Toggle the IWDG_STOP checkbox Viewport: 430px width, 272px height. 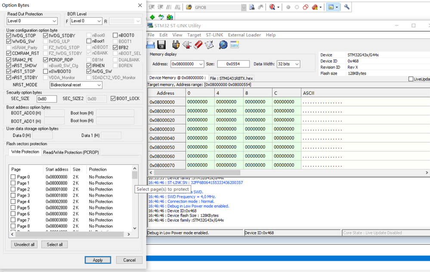(9, 35)
